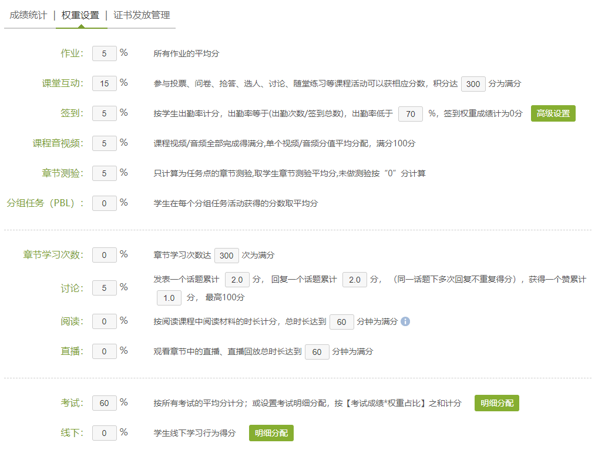Screen dimensions: 615x453
Task: Focus the 直播 weight percentage field
Action: coord(105,351)
